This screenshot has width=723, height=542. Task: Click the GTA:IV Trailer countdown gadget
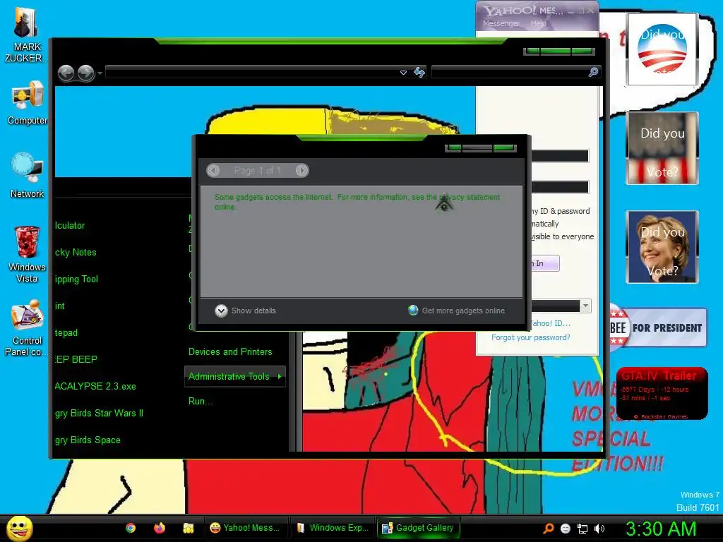coord(662,393)
